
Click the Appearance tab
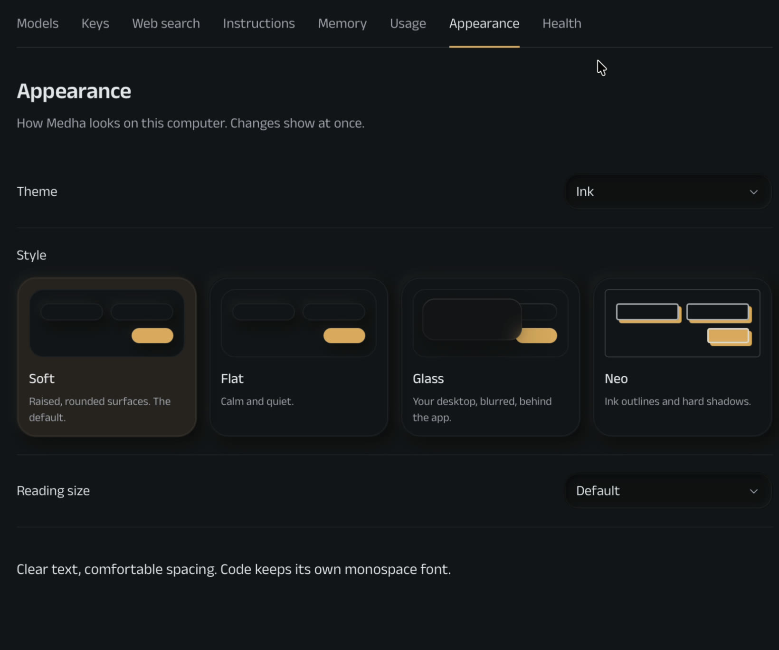click(x=484, y=23)
